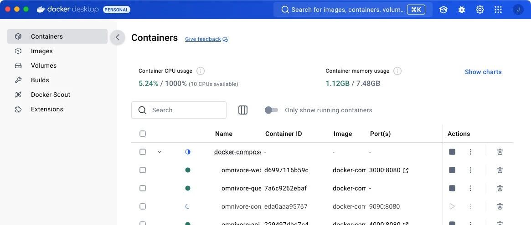Go to Containers in the sidebar

[57, 36]
